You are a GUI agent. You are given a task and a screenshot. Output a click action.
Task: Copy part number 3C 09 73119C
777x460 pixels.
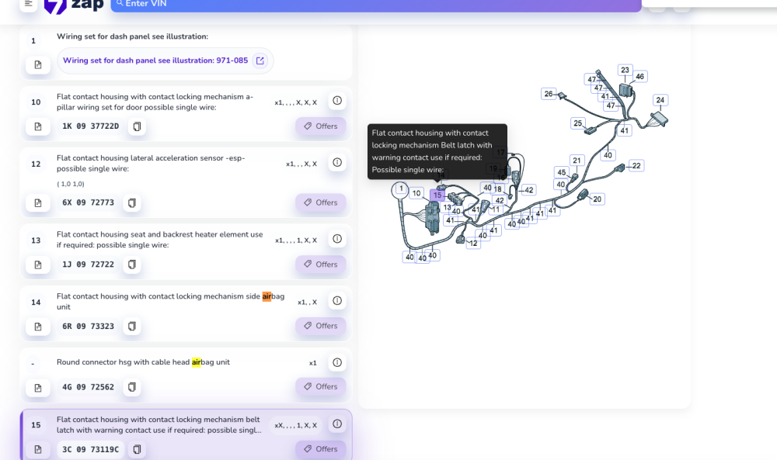click(x=137, y=449)
